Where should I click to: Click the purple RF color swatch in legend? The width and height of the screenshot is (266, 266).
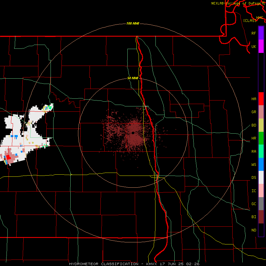261,33
